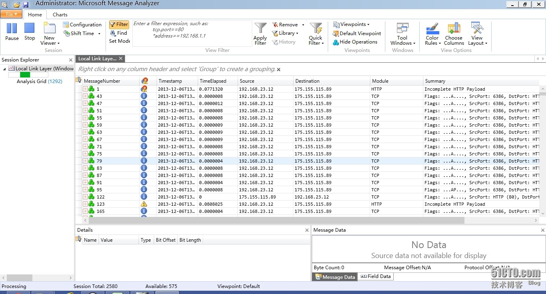
Task: Open Configuration settings
Action: pos(82,25)
